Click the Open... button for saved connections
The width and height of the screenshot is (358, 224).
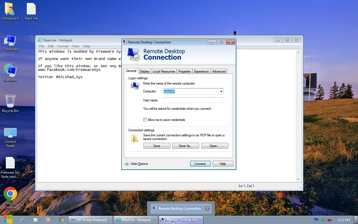(x=215, y=146)
